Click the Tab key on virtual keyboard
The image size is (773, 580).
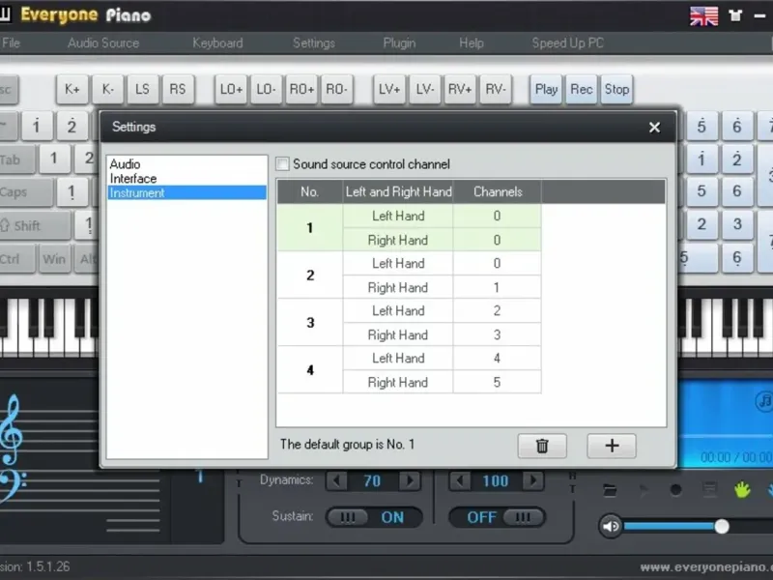click(x=17, y=159)
